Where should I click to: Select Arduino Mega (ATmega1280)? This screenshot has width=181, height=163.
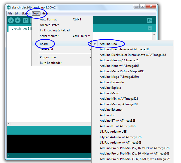point(133,77)
